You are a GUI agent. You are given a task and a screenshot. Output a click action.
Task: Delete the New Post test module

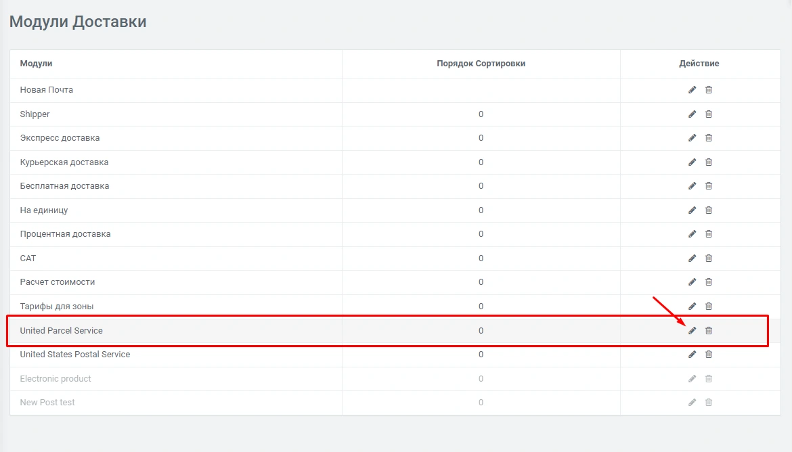[709, 403]
